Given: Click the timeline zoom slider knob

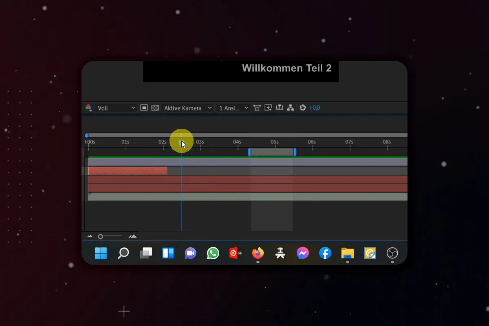Looking at the screenshot, I should coord(101,236).
